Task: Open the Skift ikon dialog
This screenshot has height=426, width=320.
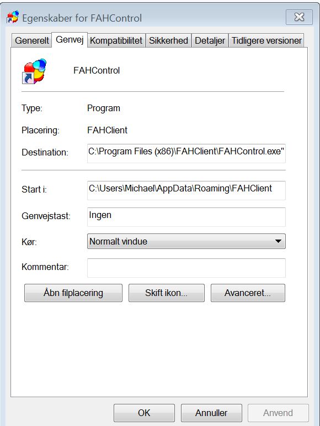Action: point(167,293)
